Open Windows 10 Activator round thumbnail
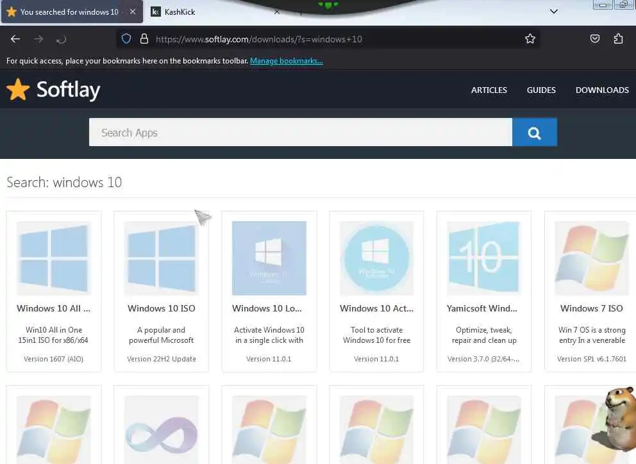 point(376,258)
